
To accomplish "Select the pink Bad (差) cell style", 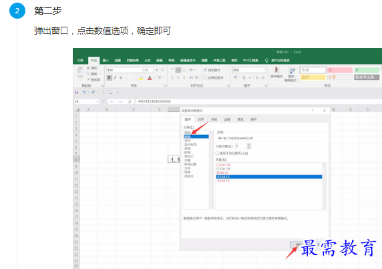I will pyautogui.click(x=340, y=70).
